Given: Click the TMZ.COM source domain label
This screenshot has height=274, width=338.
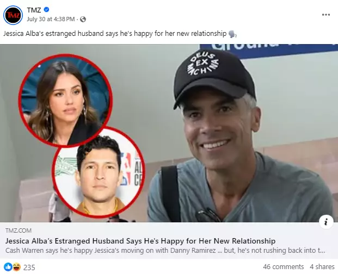Looking at the screenshot, I should (19, 231).
